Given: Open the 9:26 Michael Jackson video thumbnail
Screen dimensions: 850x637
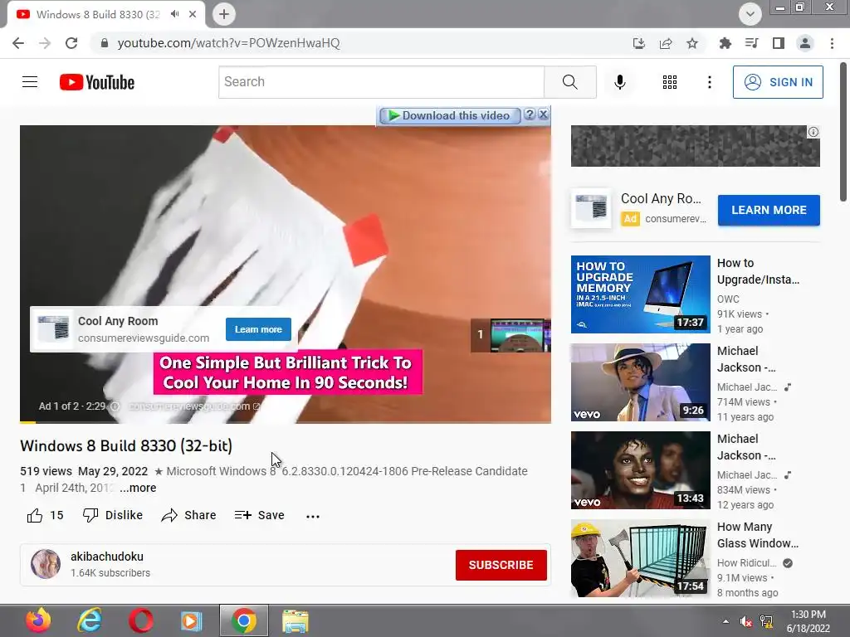Looking at the screenshot, I should pos(640,382).
